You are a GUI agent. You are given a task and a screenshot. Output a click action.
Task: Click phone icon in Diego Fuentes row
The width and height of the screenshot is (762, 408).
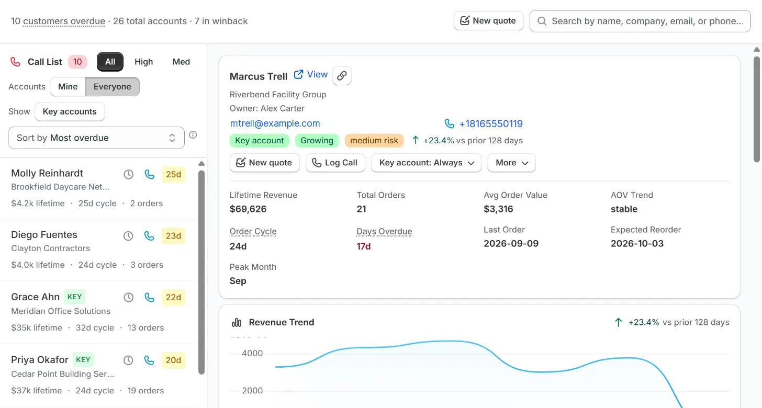point(149,236)
